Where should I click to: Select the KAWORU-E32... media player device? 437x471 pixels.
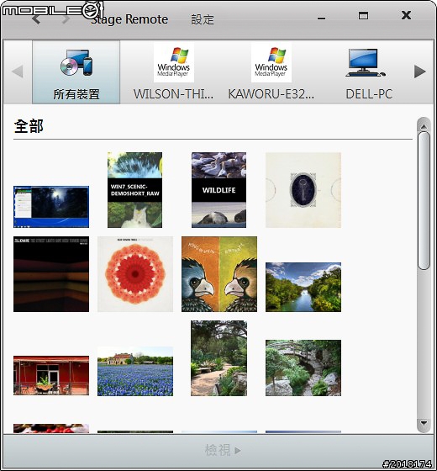coord(271,72)
